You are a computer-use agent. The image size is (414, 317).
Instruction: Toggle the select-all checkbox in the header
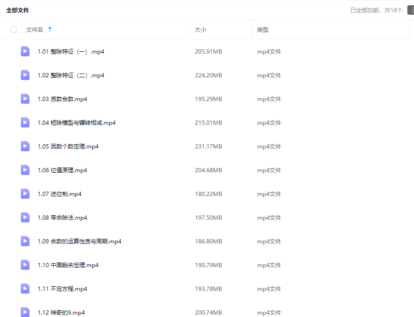pyautogui.click(x=14, y=29)
